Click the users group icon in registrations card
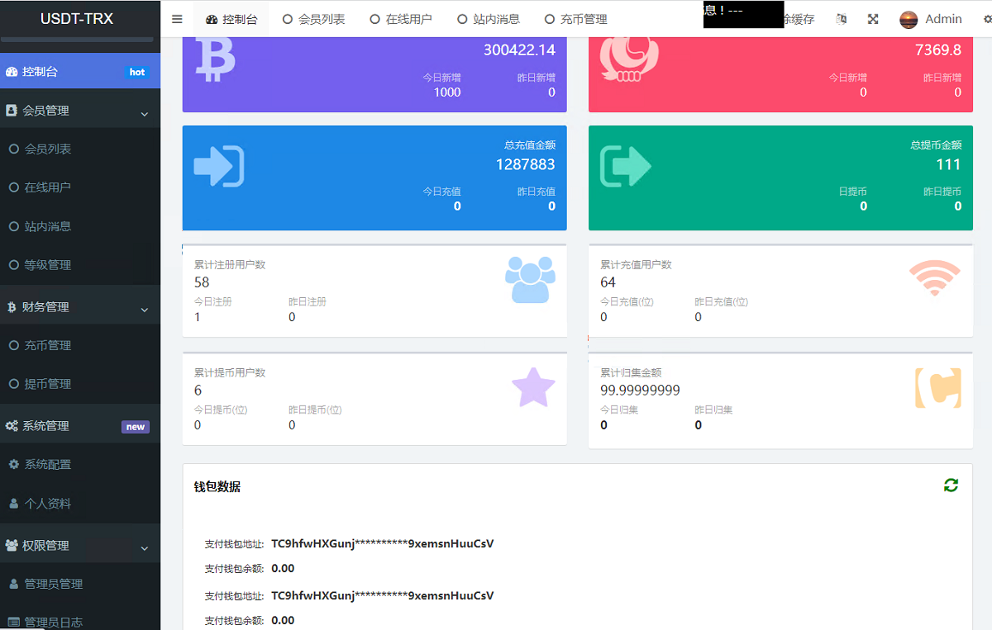The height and width of the screenshot is (630, 992). pos(530,280)
